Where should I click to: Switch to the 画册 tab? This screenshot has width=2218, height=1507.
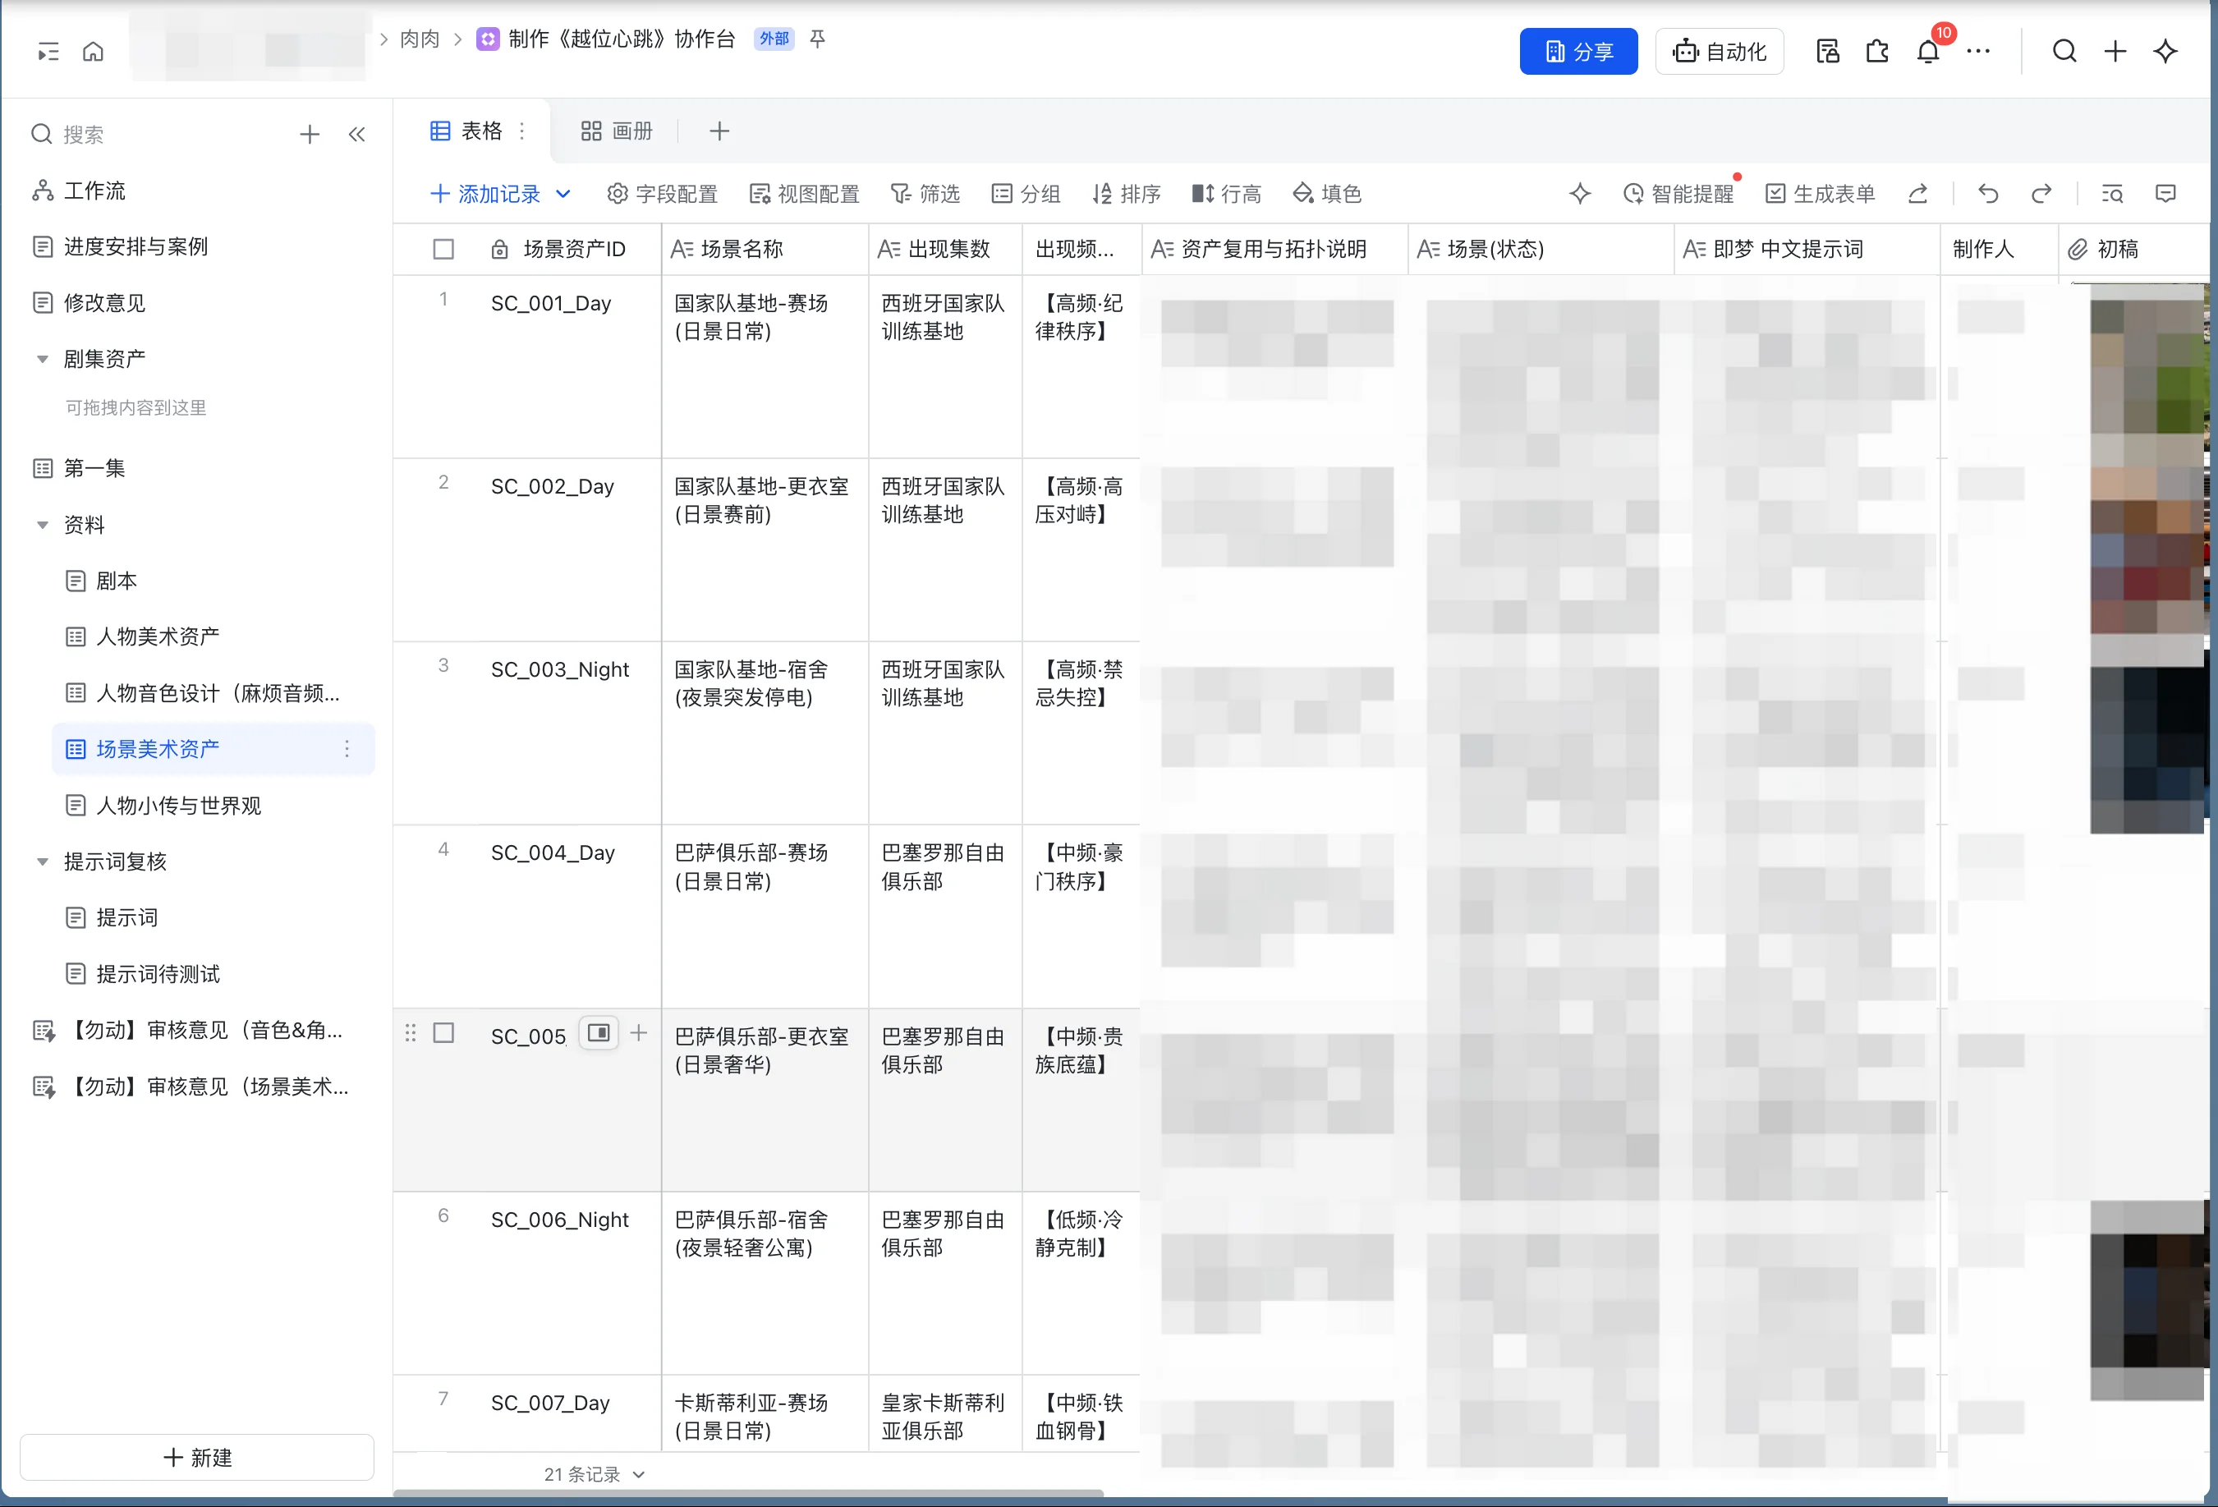pyautogui.click(x=618, y=131)
